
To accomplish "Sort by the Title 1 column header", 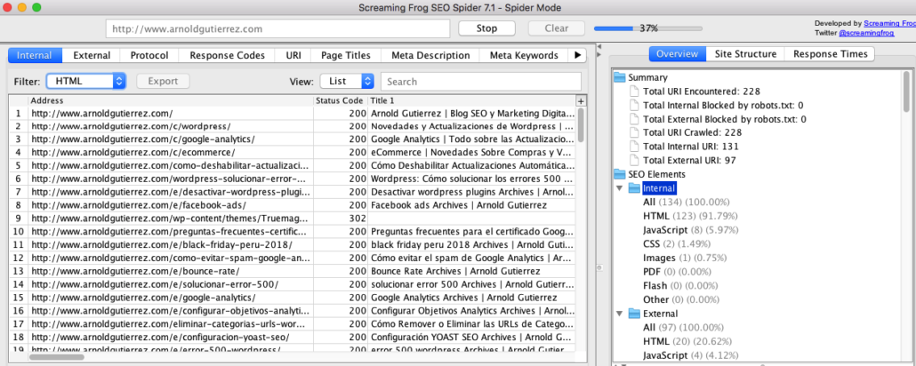I will click(x=472, y=100).
